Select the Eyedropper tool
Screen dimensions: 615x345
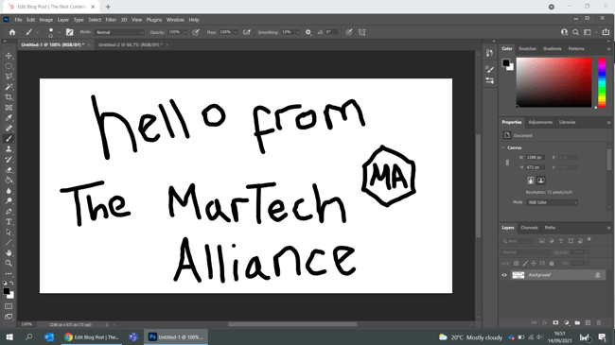click(9, 117)
